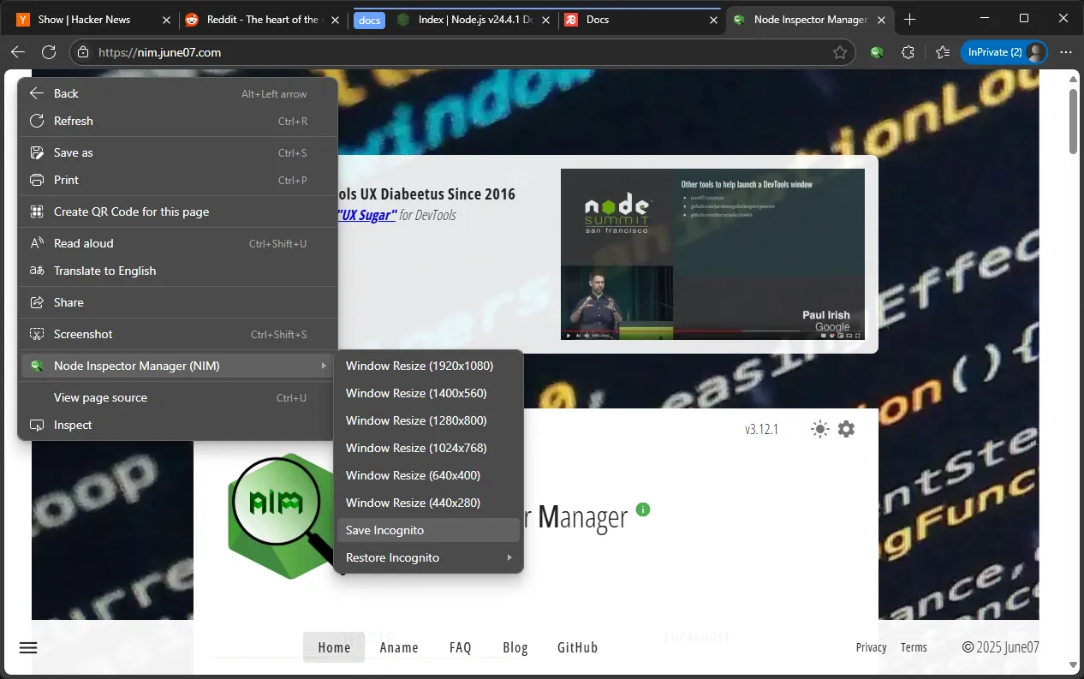Select Create QR Code for this page

tap(178, 211)
